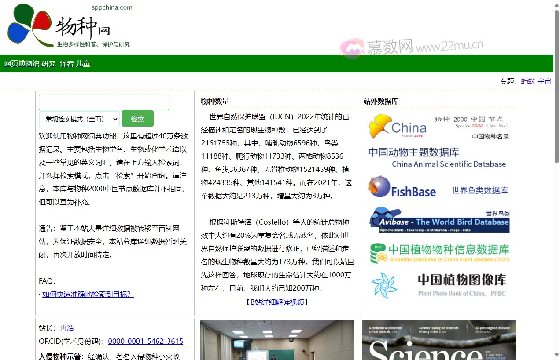Expand the 常规检索模式 search mode dropdown
Image resolution: width=560 pixels, height=360 pixels.
tap(79, 119)
